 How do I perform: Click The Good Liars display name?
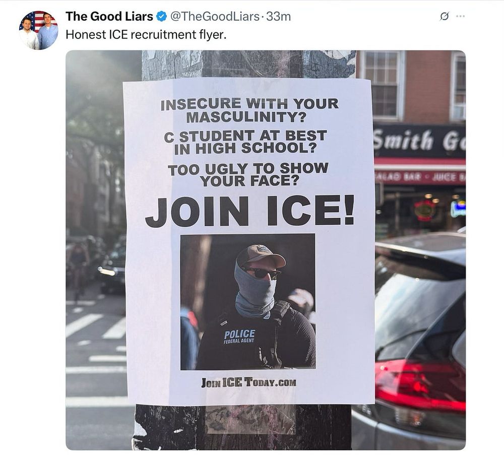point(109,17)
